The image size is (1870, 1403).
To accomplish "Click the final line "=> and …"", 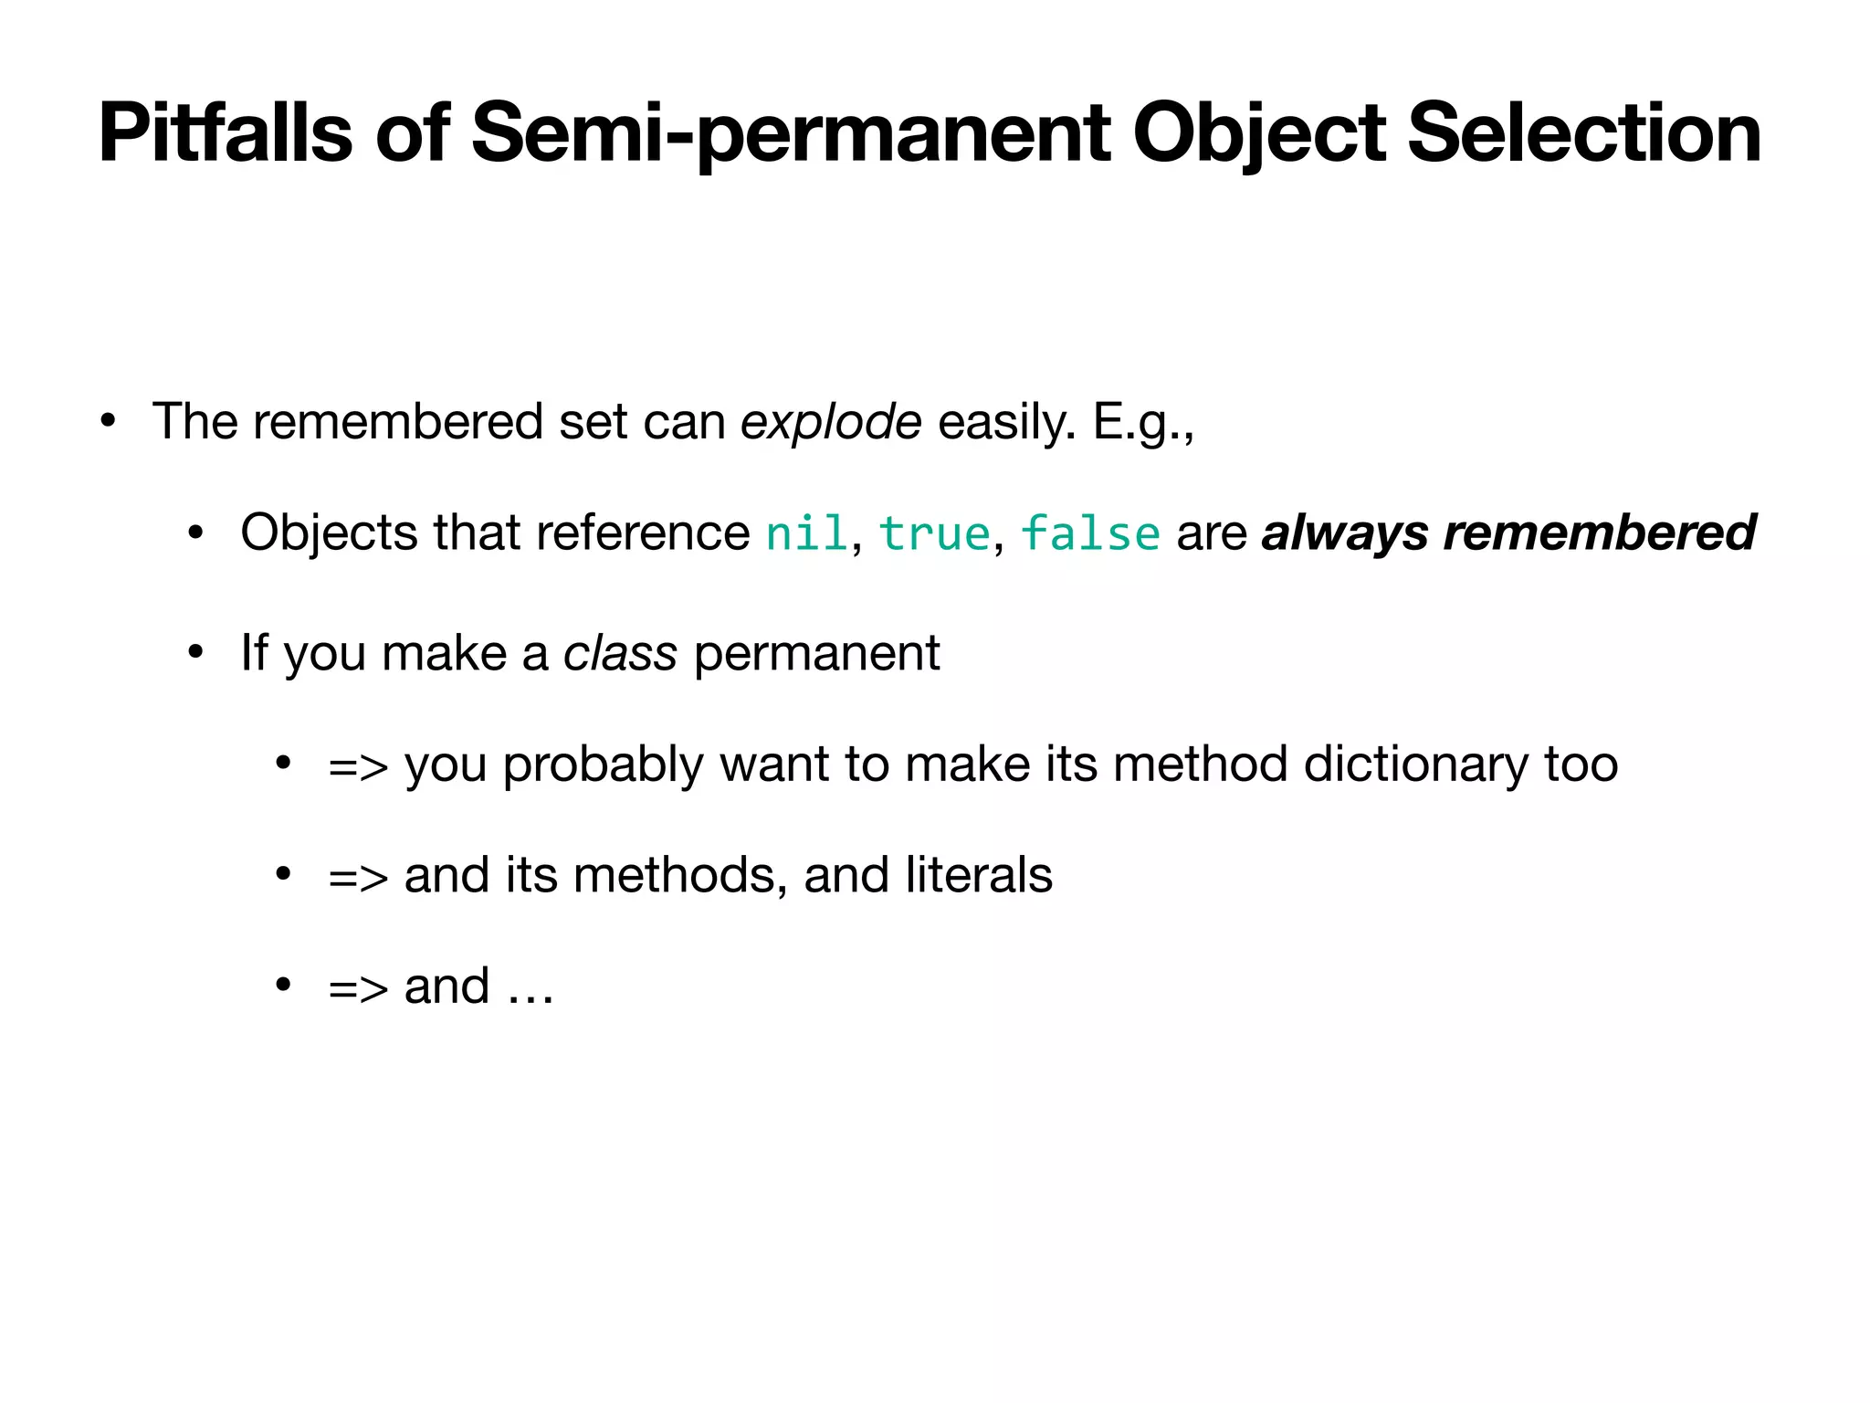I will (x=441, y=986).
